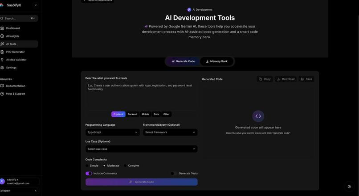The width and height of the screenshot is (359, 196).
Task: Go to PRD Generator in sidebar
Action: 19,52
